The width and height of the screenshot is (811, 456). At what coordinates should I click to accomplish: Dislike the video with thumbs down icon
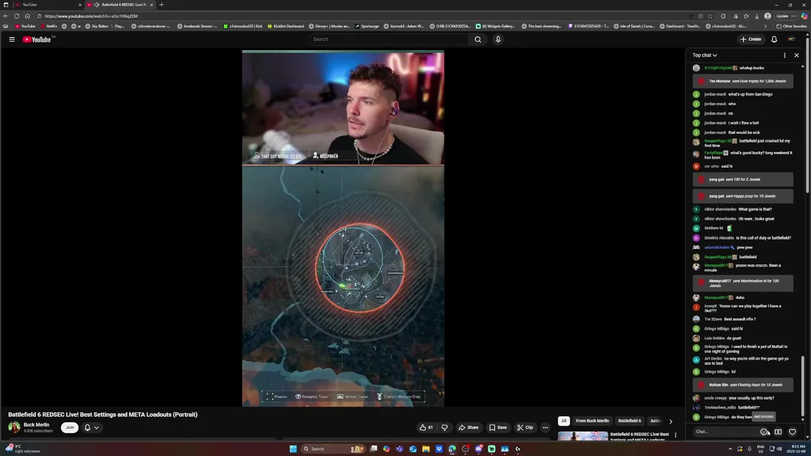(444, 427)
